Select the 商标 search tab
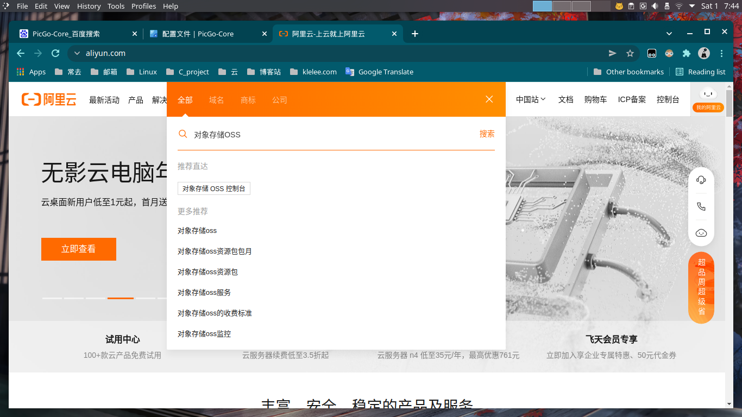 click(x=248, y=100)
